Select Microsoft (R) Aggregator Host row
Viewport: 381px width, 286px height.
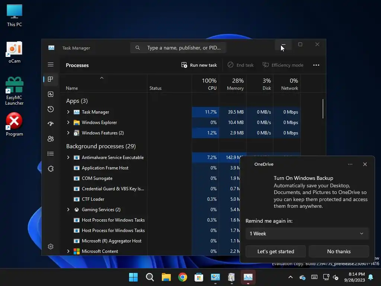point(150,241)
